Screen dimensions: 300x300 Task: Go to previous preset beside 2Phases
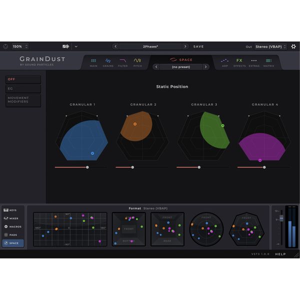pos(115,46)
